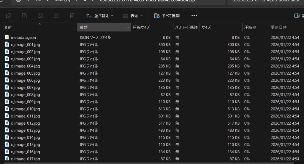Click the Copy icon in the toolbar
The height and width of the screenshot is (164, 304).
pos(8,16)
